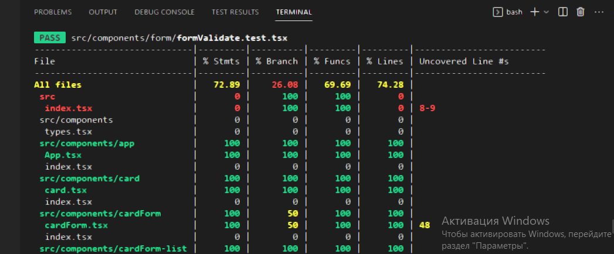Click src/components/cardForm-list row label
The width and height of the screenshot is (614, 254).
113,249
